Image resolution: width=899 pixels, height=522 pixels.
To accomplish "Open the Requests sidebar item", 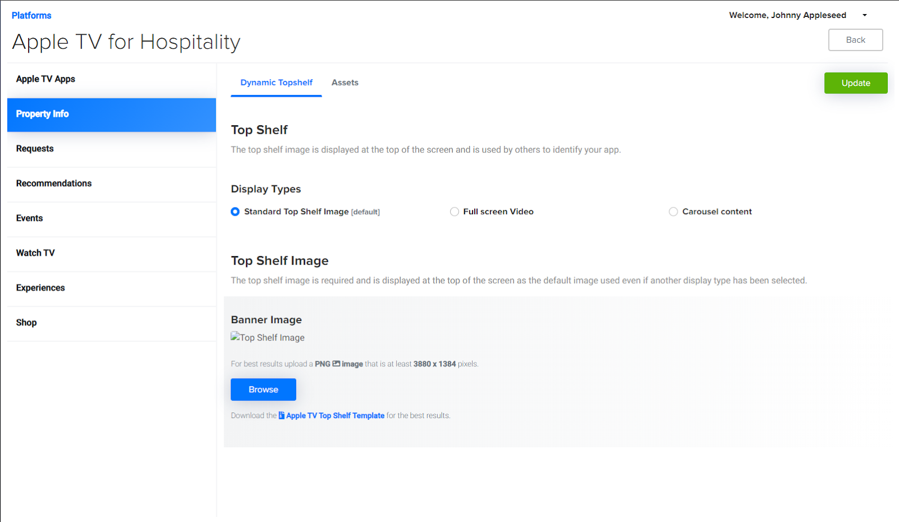I will (112, 149).
